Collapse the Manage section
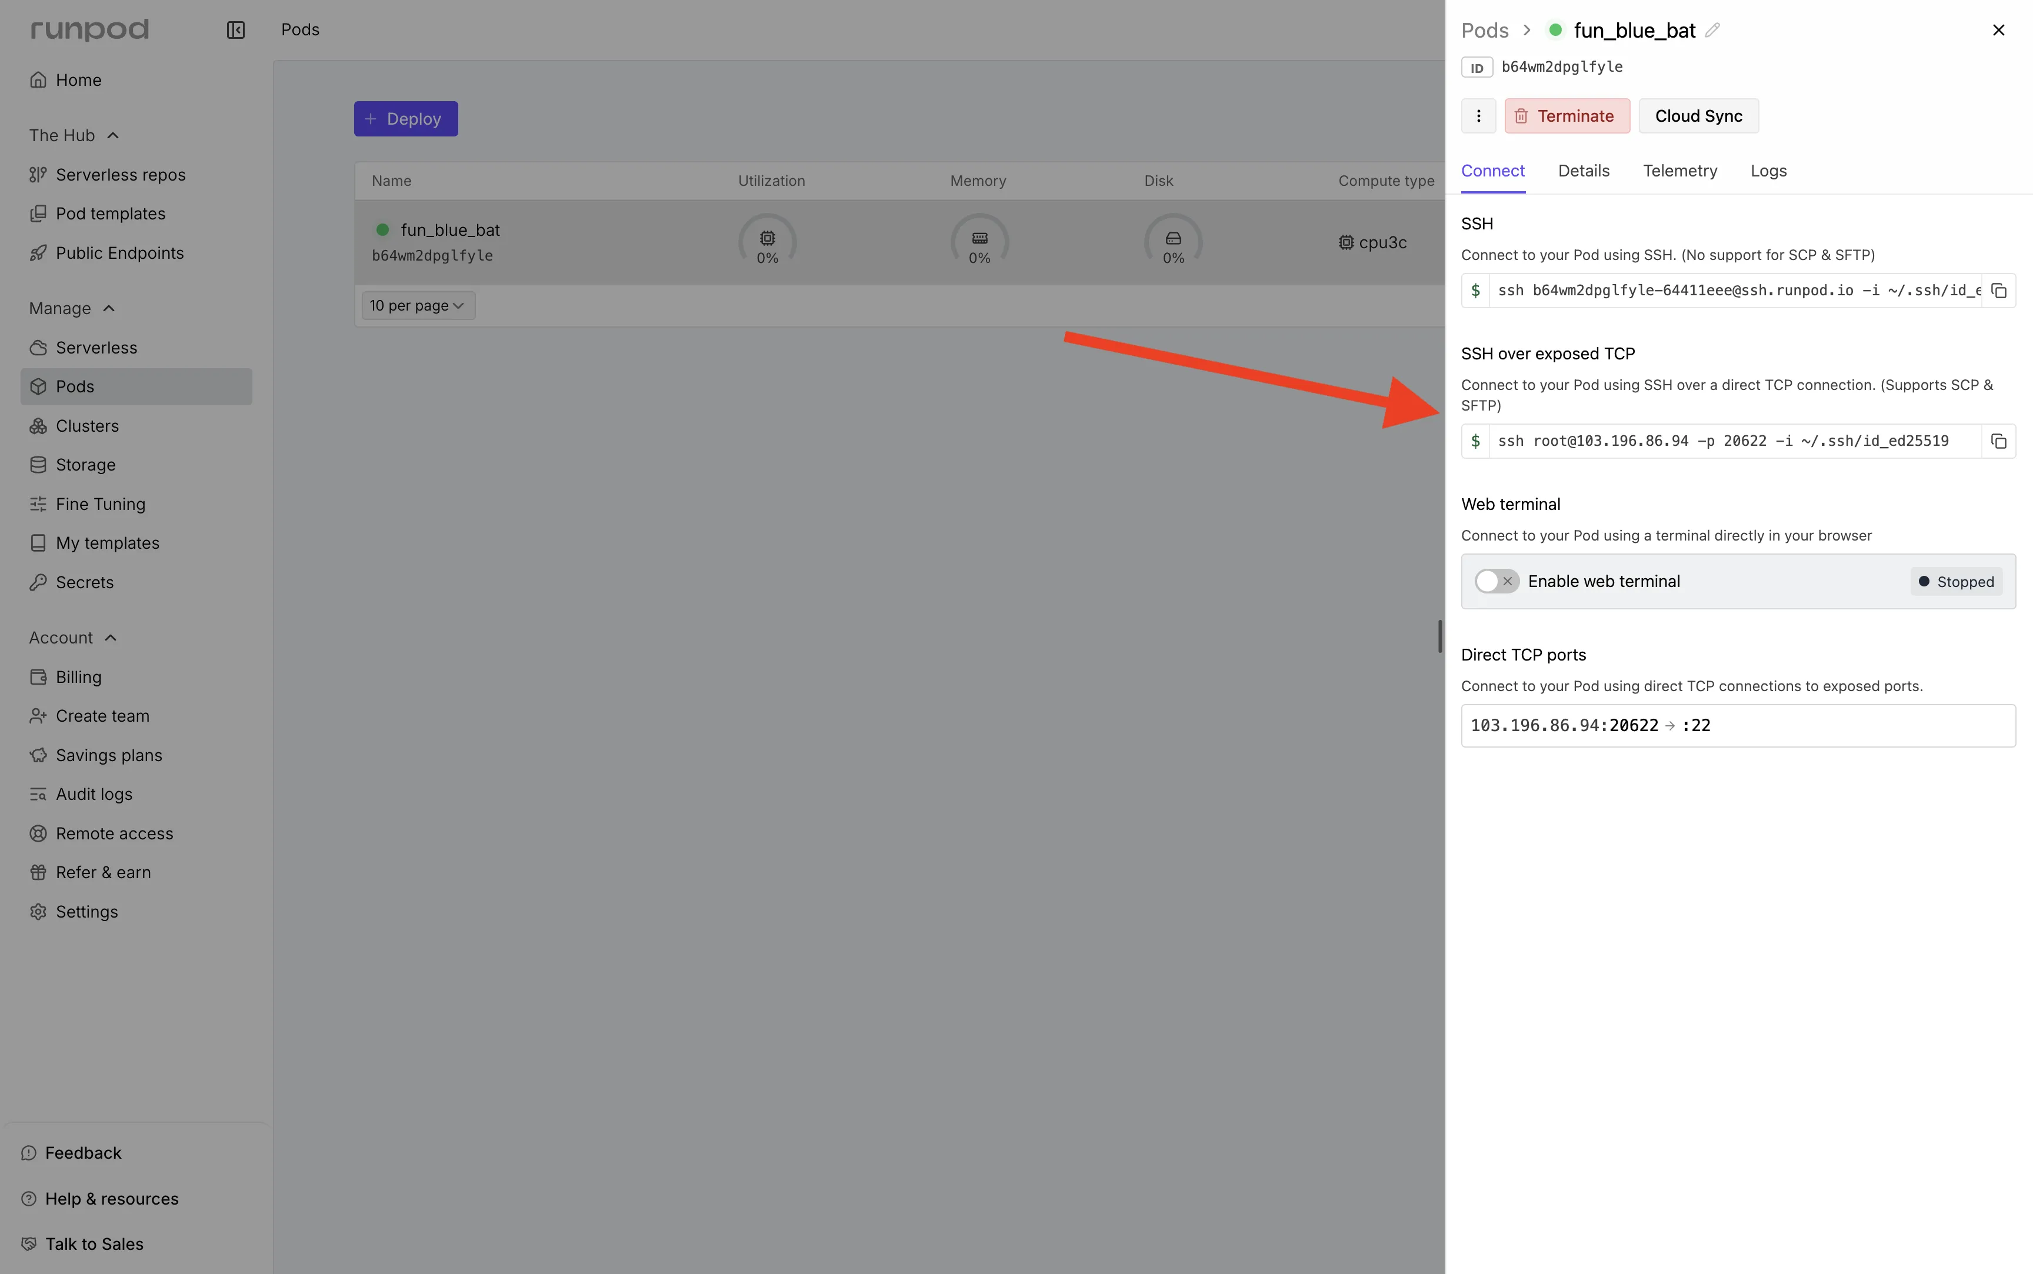This screenshot has width=2033, height=1274. (109, 308)
